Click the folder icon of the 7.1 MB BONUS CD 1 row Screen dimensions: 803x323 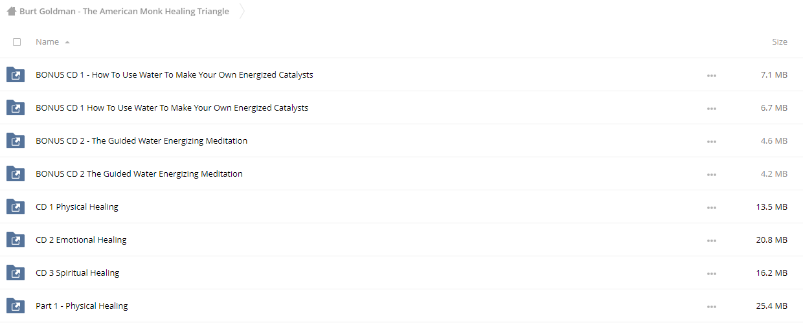16,75
